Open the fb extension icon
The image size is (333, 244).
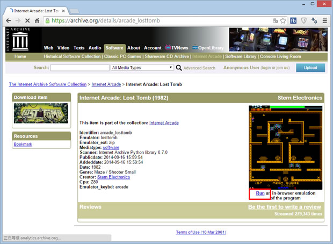coord(293,20)
